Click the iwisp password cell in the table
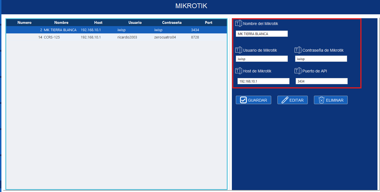The height and width of the screenshot is (192, 380). (158, 30)
